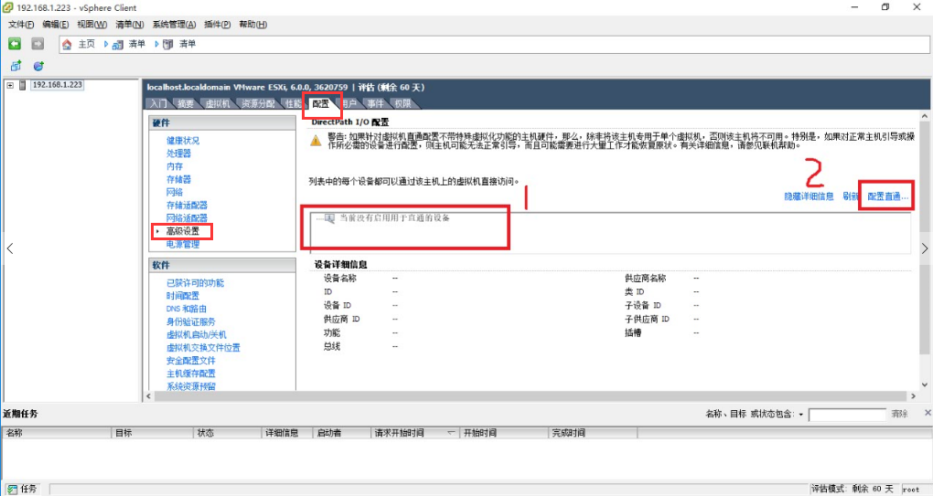933x496 pixels.
Task: Click the resource pool globe toolbar icon
Action: (38, 66)
